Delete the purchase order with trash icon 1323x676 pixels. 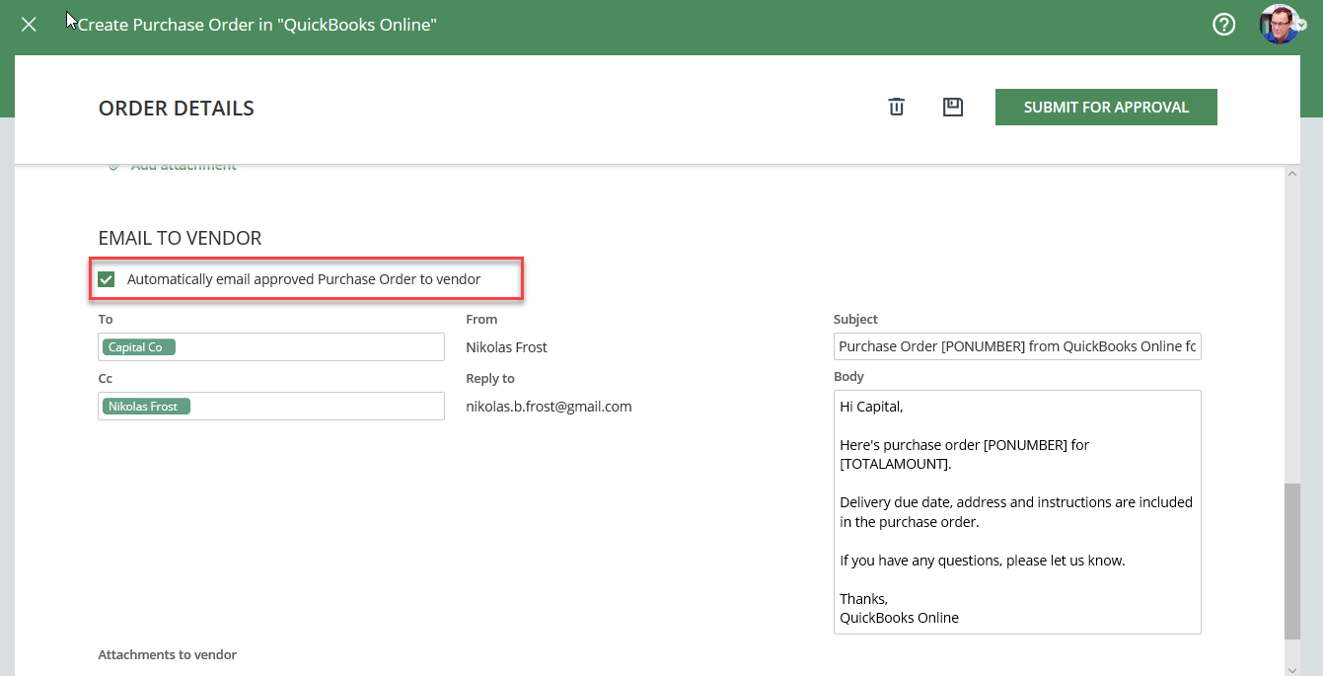(x=896, y=107)
